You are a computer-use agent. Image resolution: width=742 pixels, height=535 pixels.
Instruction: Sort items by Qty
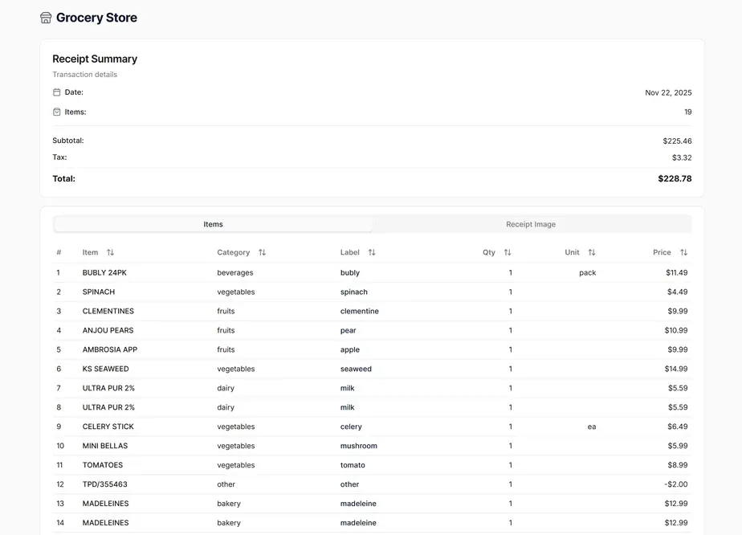(507, 251)
